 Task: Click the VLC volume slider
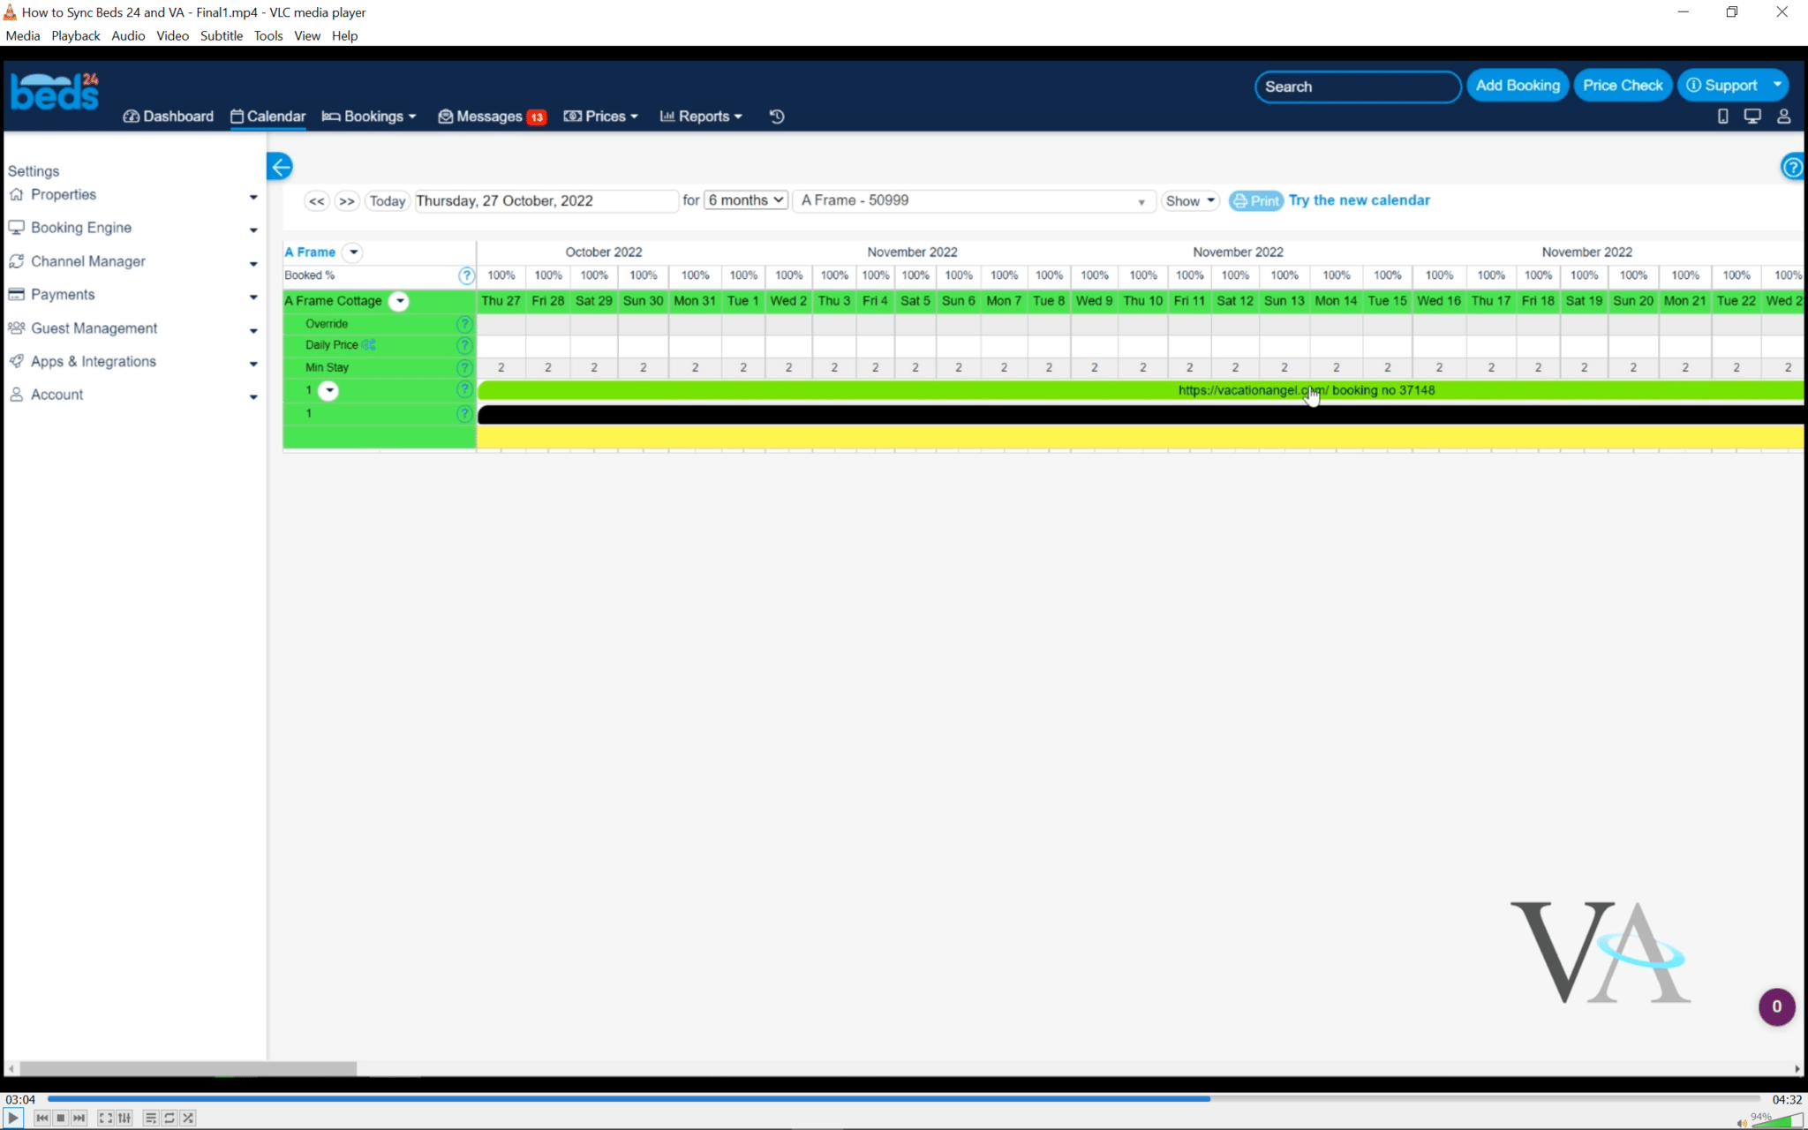[x=1776, y=1121]
